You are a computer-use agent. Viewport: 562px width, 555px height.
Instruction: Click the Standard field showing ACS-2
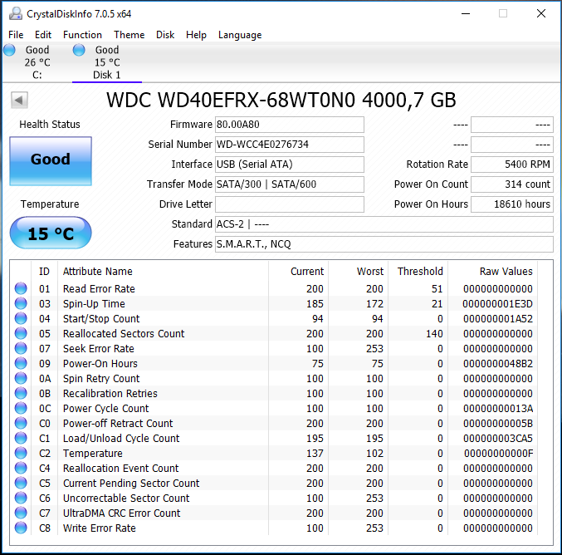pyautogui.click(x=384, y=224)
